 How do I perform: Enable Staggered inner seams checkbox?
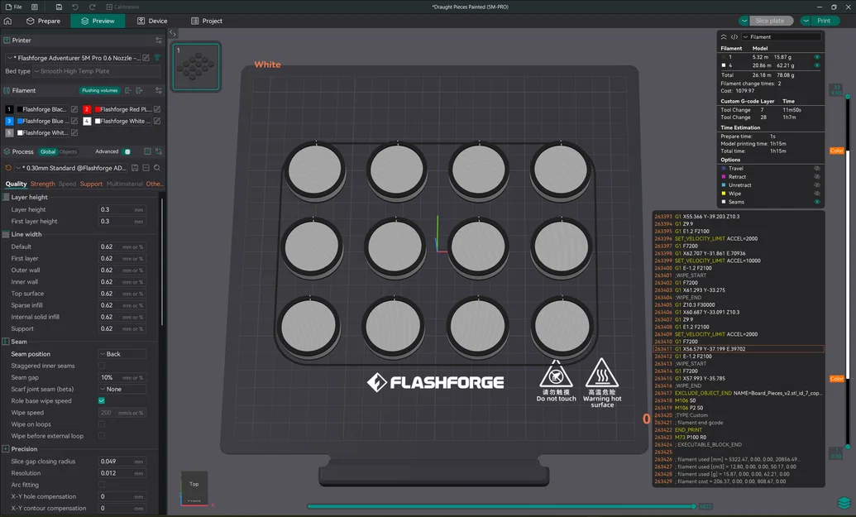coord(102,366)
